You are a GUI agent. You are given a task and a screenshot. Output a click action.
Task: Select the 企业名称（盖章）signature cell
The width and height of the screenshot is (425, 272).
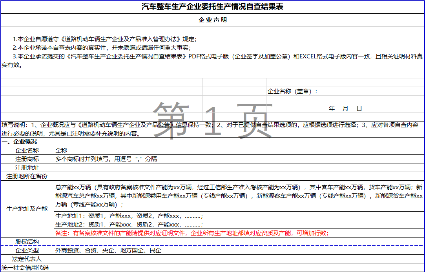click(x=292, y=91)
